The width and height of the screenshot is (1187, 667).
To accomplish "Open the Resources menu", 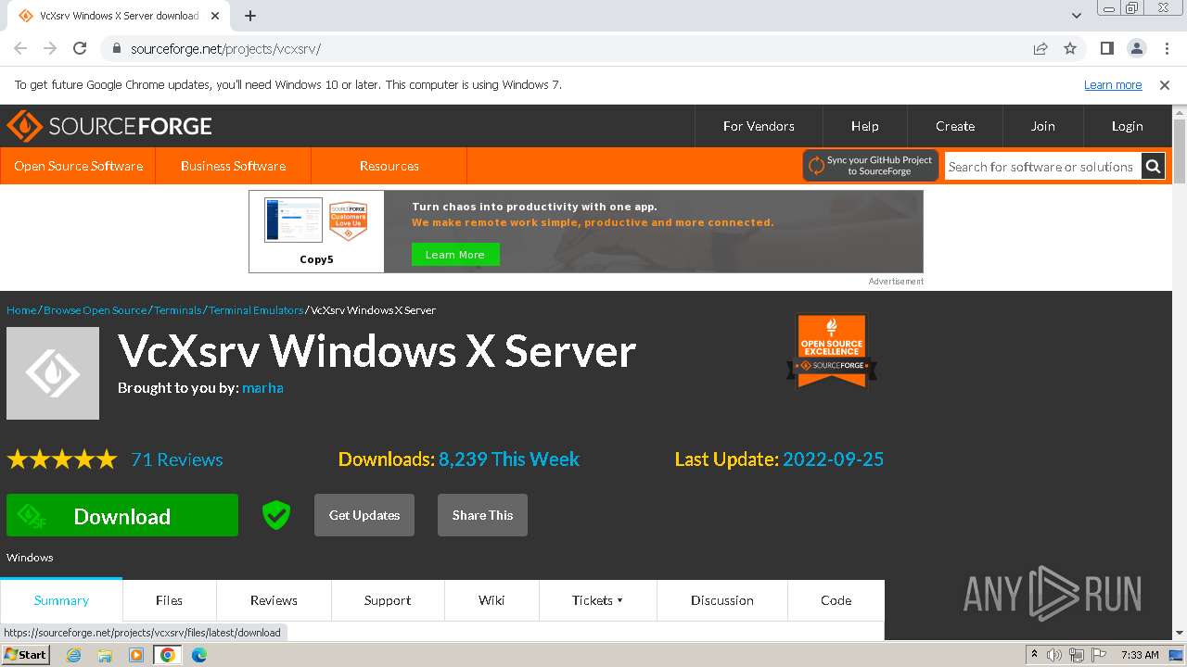I will pos(389,166).
